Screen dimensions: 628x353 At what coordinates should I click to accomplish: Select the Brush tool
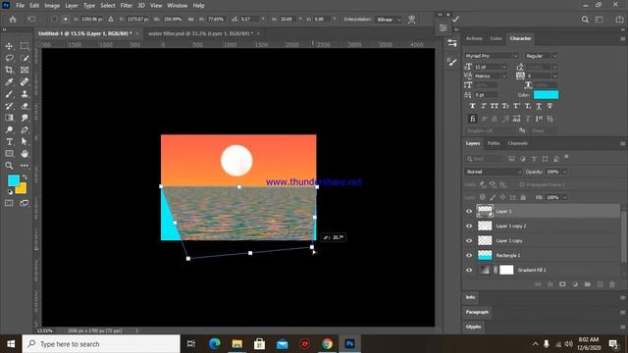[x=9, y=94]
